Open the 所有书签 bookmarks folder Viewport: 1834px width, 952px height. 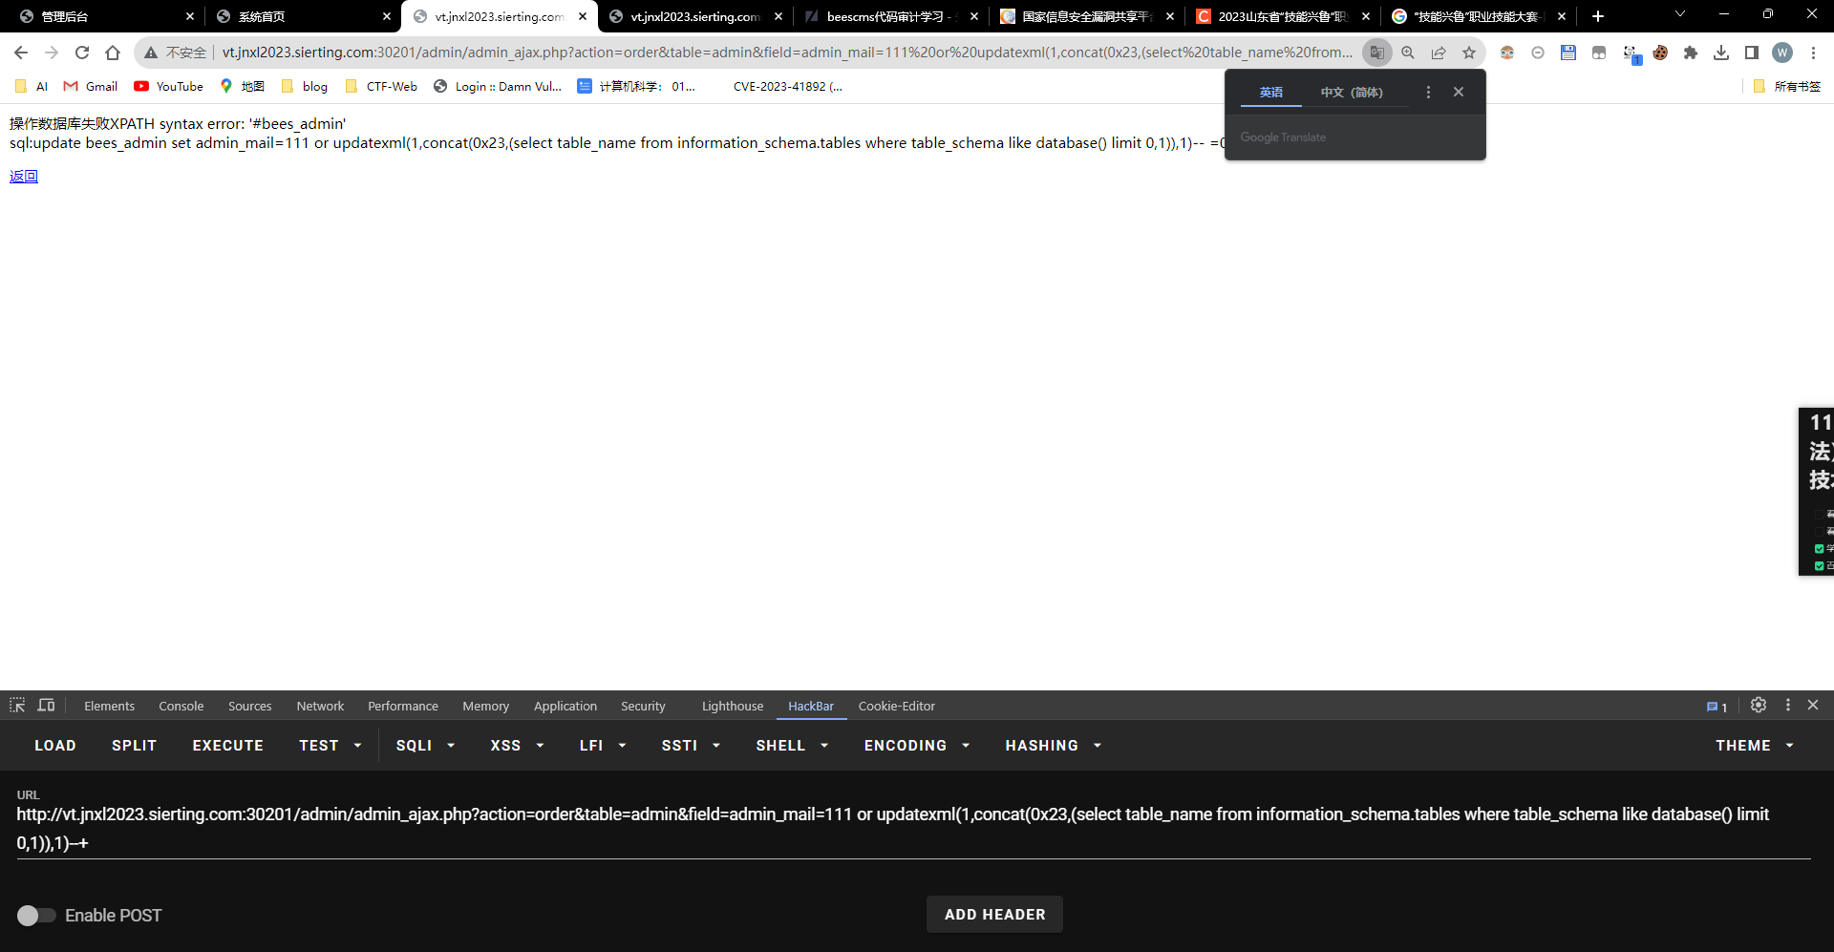point(1787,86)
